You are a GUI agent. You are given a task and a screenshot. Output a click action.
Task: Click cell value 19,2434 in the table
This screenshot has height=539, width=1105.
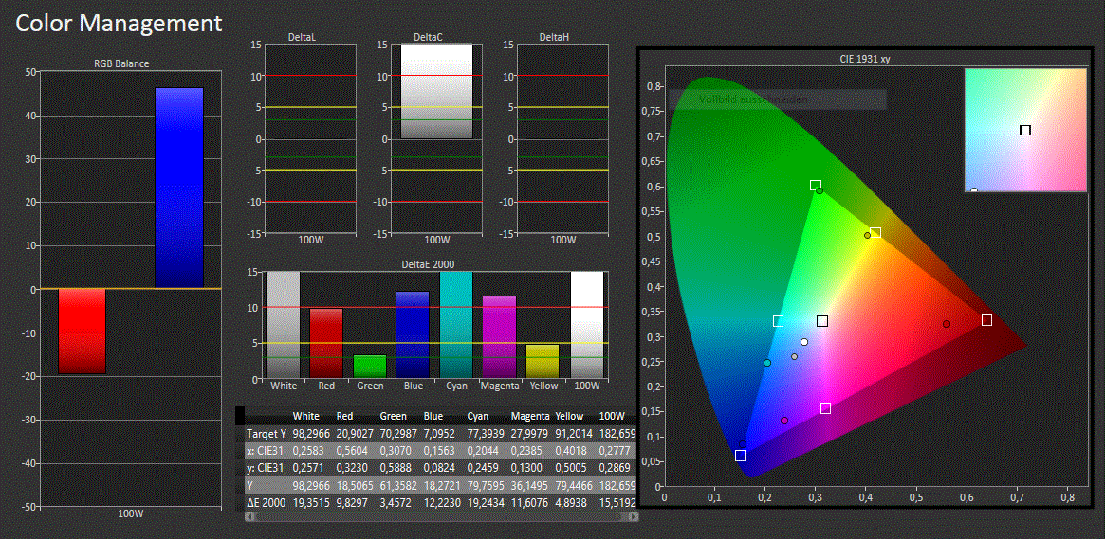(x=487, y=502)
